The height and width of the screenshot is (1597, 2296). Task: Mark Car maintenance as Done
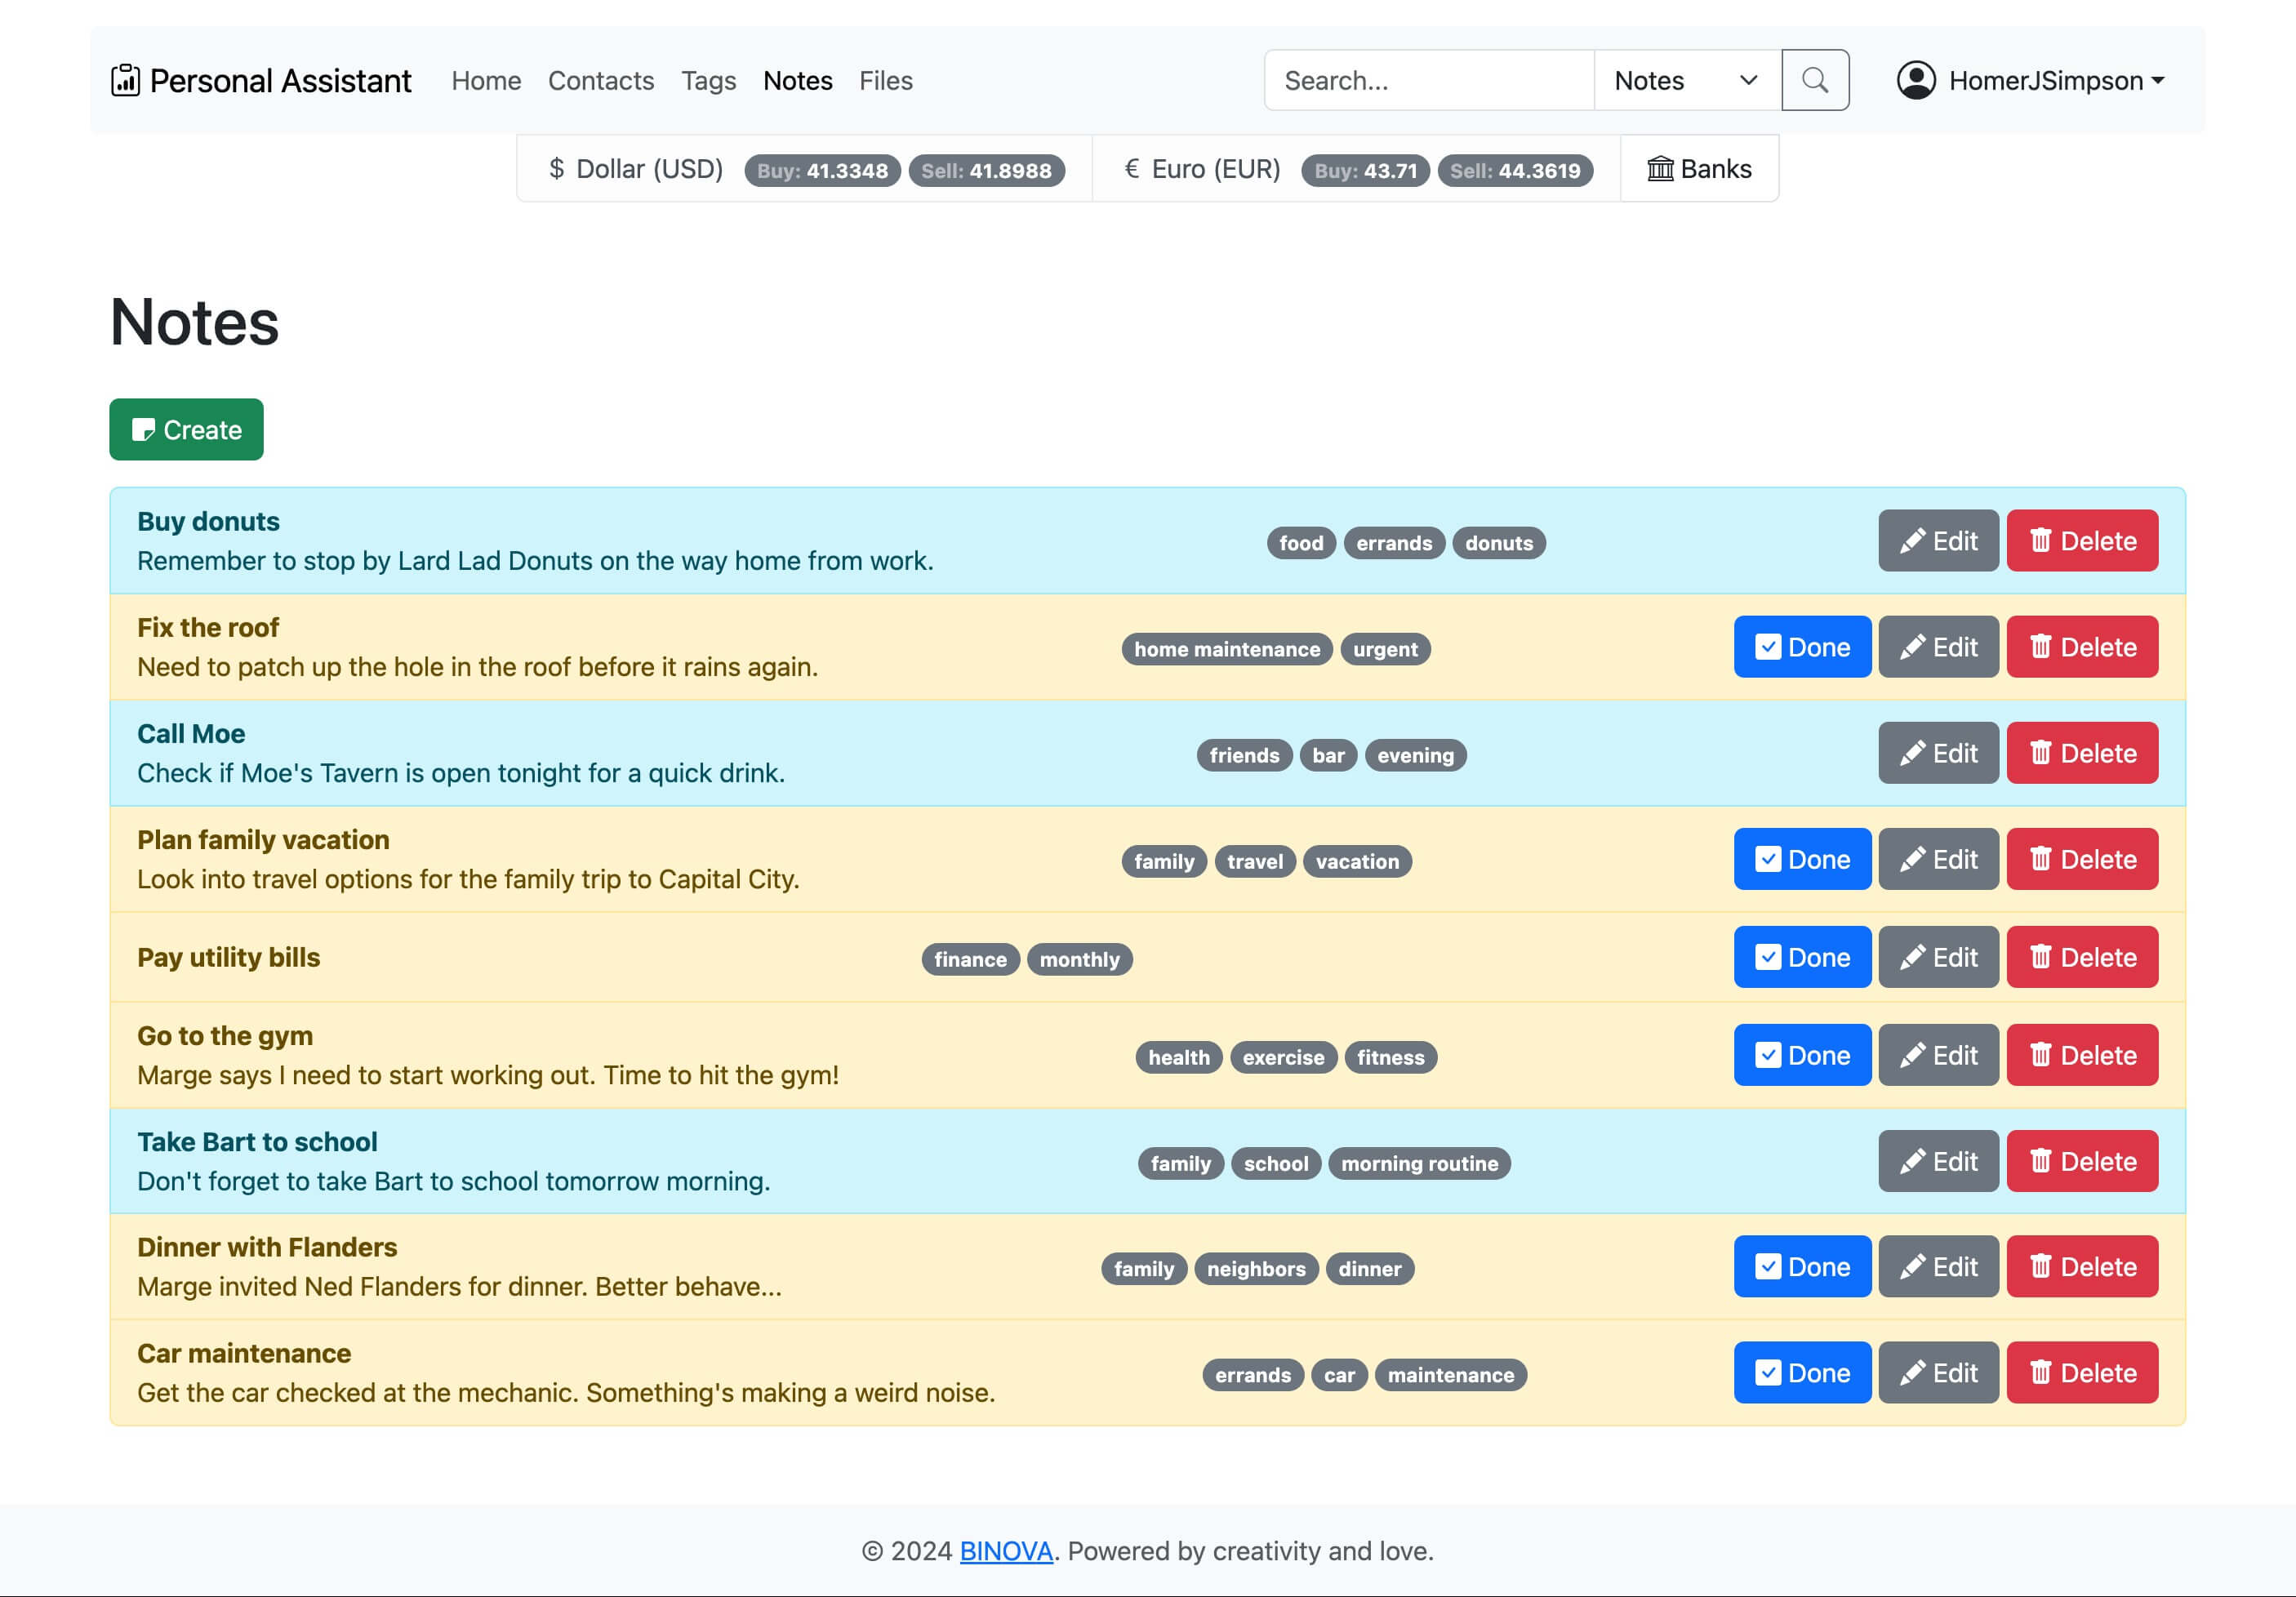pyautogui.click(x=1802, y=1373)
